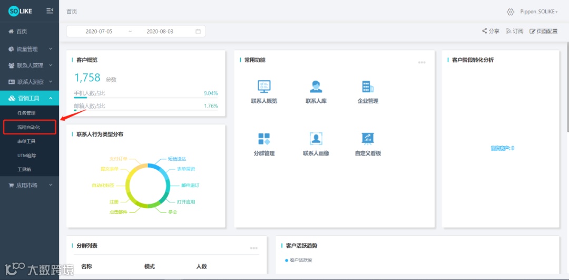Edit the start date 2020-07-05
Screen dimensions: 569x280
click(x=99, y=32)
